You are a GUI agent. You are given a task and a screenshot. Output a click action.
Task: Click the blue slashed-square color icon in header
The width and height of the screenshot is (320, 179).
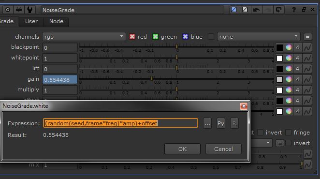(x=233, y=10)
